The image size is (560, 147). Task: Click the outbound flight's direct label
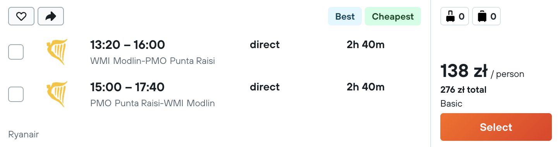265,45
